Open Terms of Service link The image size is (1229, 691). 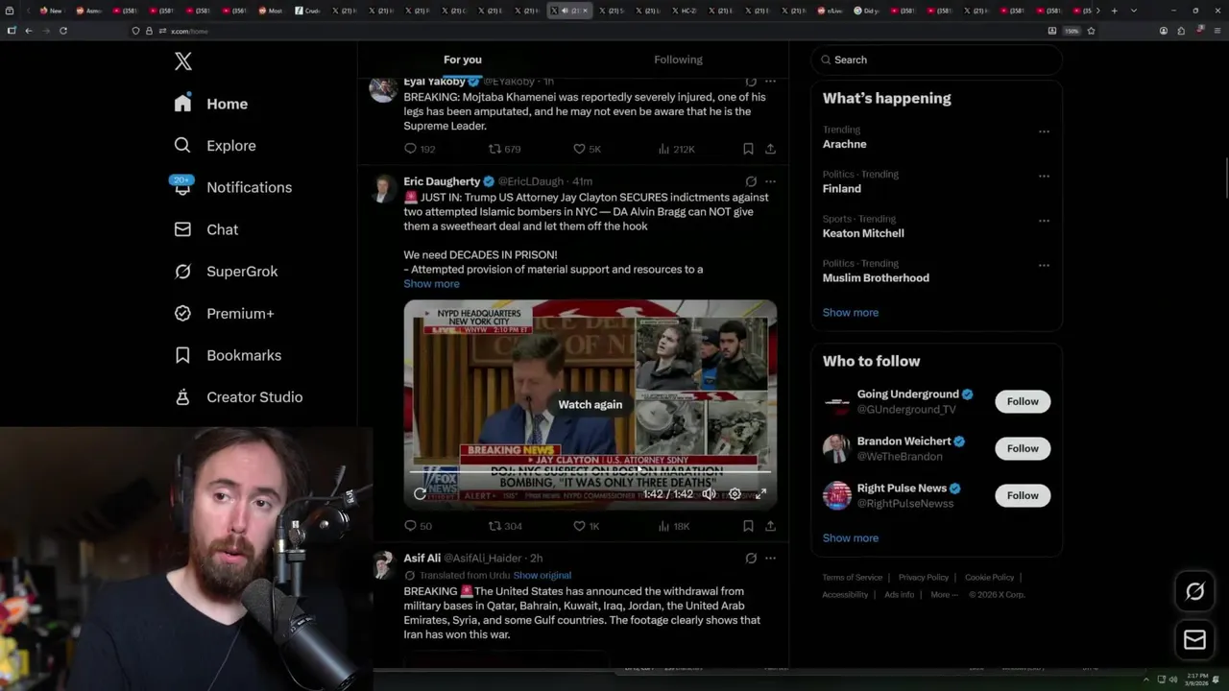pos(852,578)
